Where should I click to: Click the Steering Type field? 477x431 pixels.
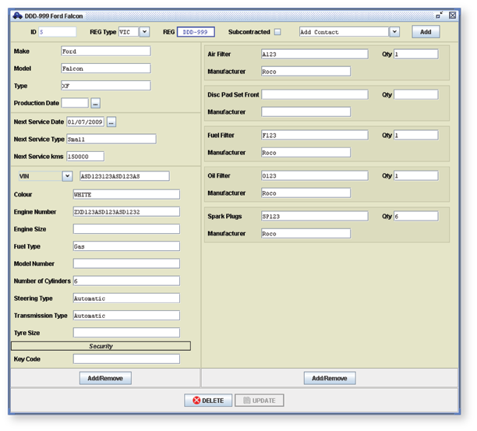pyautogui.click(x=126, y=298)
